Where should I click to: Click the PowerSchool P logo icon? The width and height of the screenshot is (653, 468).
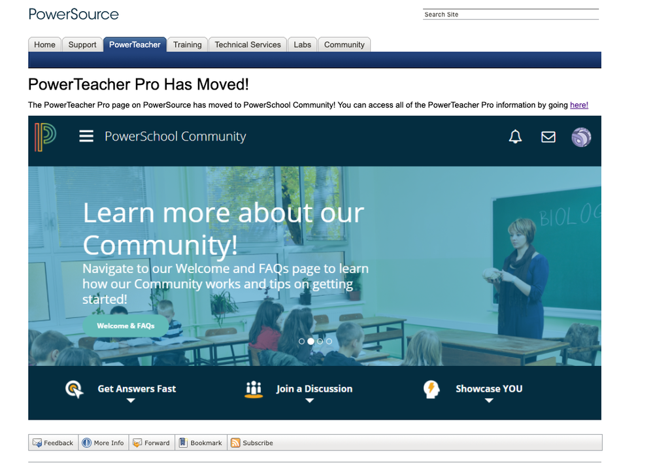(45, 137)
